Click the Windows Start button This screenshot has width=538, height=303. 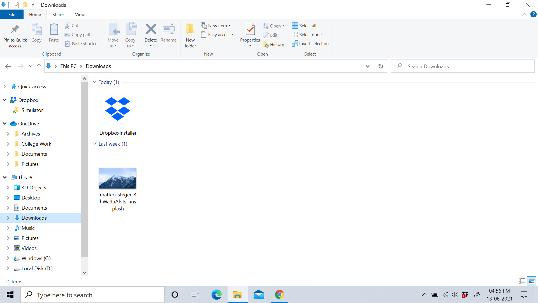click(10, 295)
